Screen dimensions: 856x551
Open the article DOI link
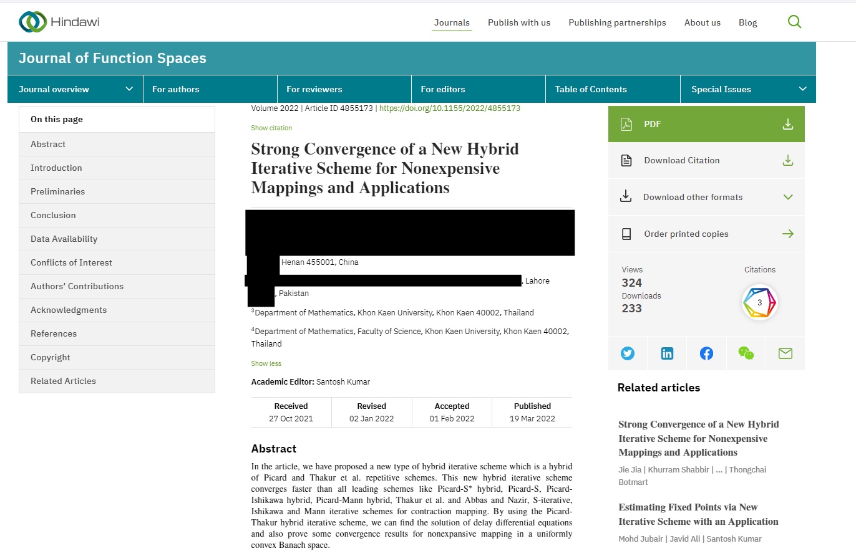click(449, 108)
